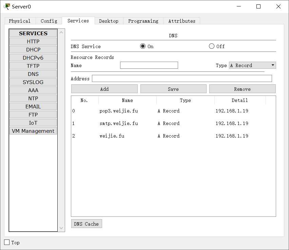Image resolution: width=289 pixels, height=250 pixels.
Task: Click the services list scroll-up arrow
Action: click(x=61, y=33)
